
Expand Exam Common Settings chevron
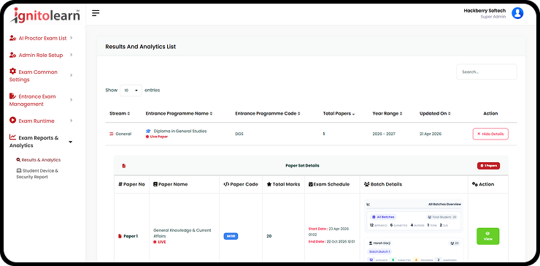click(x=72, y=75)
